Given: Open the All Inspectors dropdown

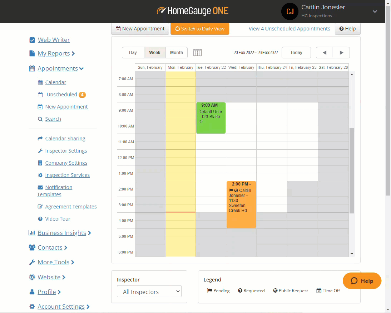Looking at the screenshot, I should coord(149,292).
